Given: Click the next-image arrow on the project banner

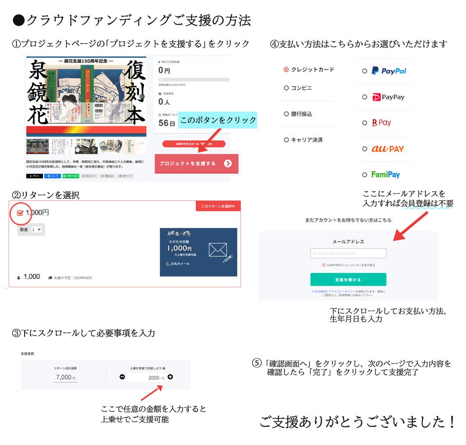Looking at the screenshot, I should tap(142, 97).
